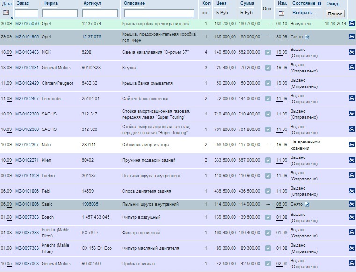356x272 pixels.
Task: Click order date 13.09 in Втулка row
Action: click(x=7, y=68)
